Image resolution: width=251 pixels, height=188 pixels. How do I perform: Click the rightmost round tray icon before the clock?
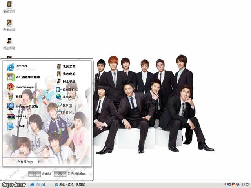pyautogui.click(x=238, y=184)
